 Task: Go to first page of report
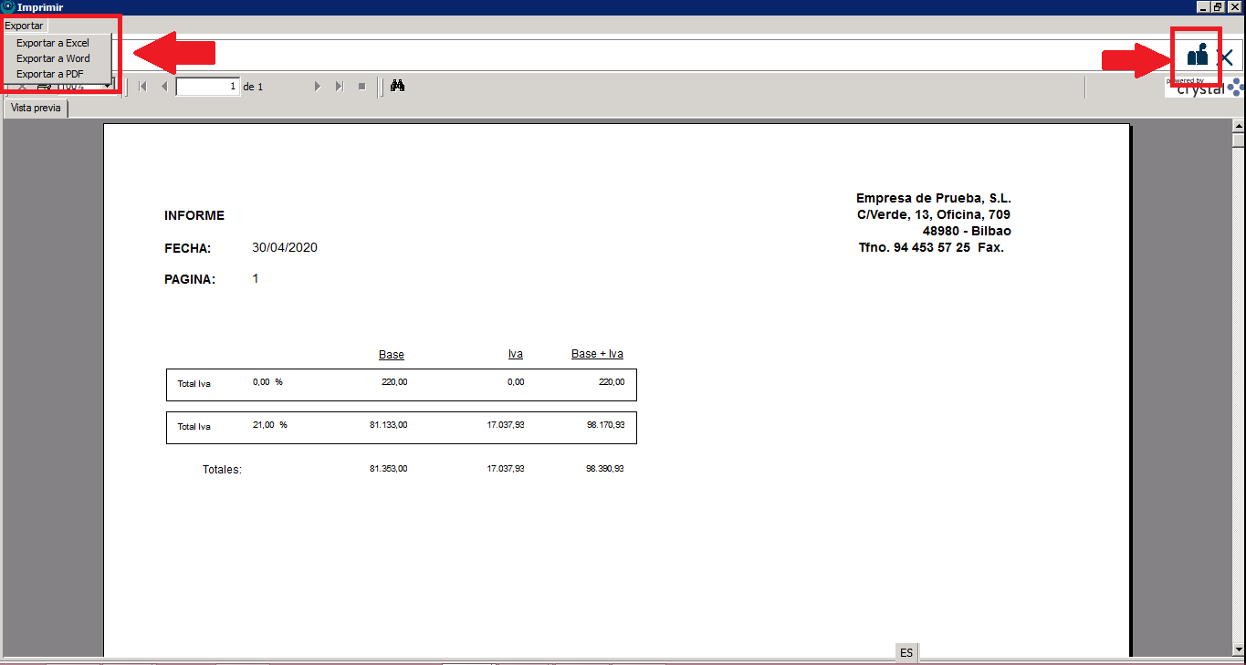tap(142, 87)
